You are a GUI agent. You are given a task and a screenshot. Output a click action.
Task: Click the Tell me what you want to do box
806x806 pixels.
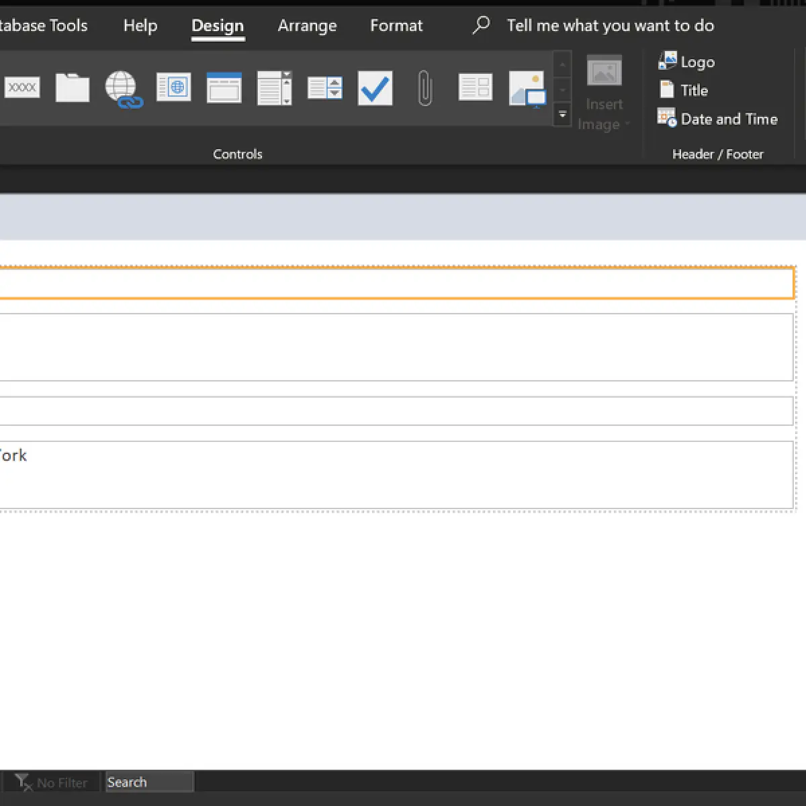610,26
